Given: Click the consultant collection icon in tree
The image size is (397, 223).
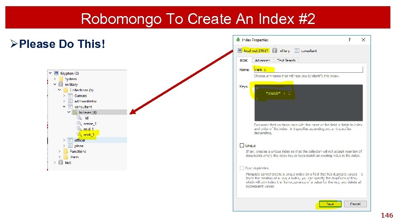Looking at the screenshot, I should click(x=70, y=107).
